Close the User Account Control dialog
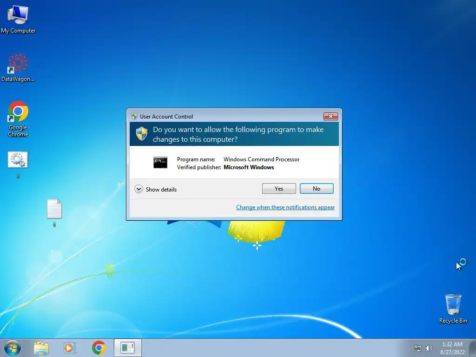The height and width of the screenshot is (357, 476). tap(331, 117)
